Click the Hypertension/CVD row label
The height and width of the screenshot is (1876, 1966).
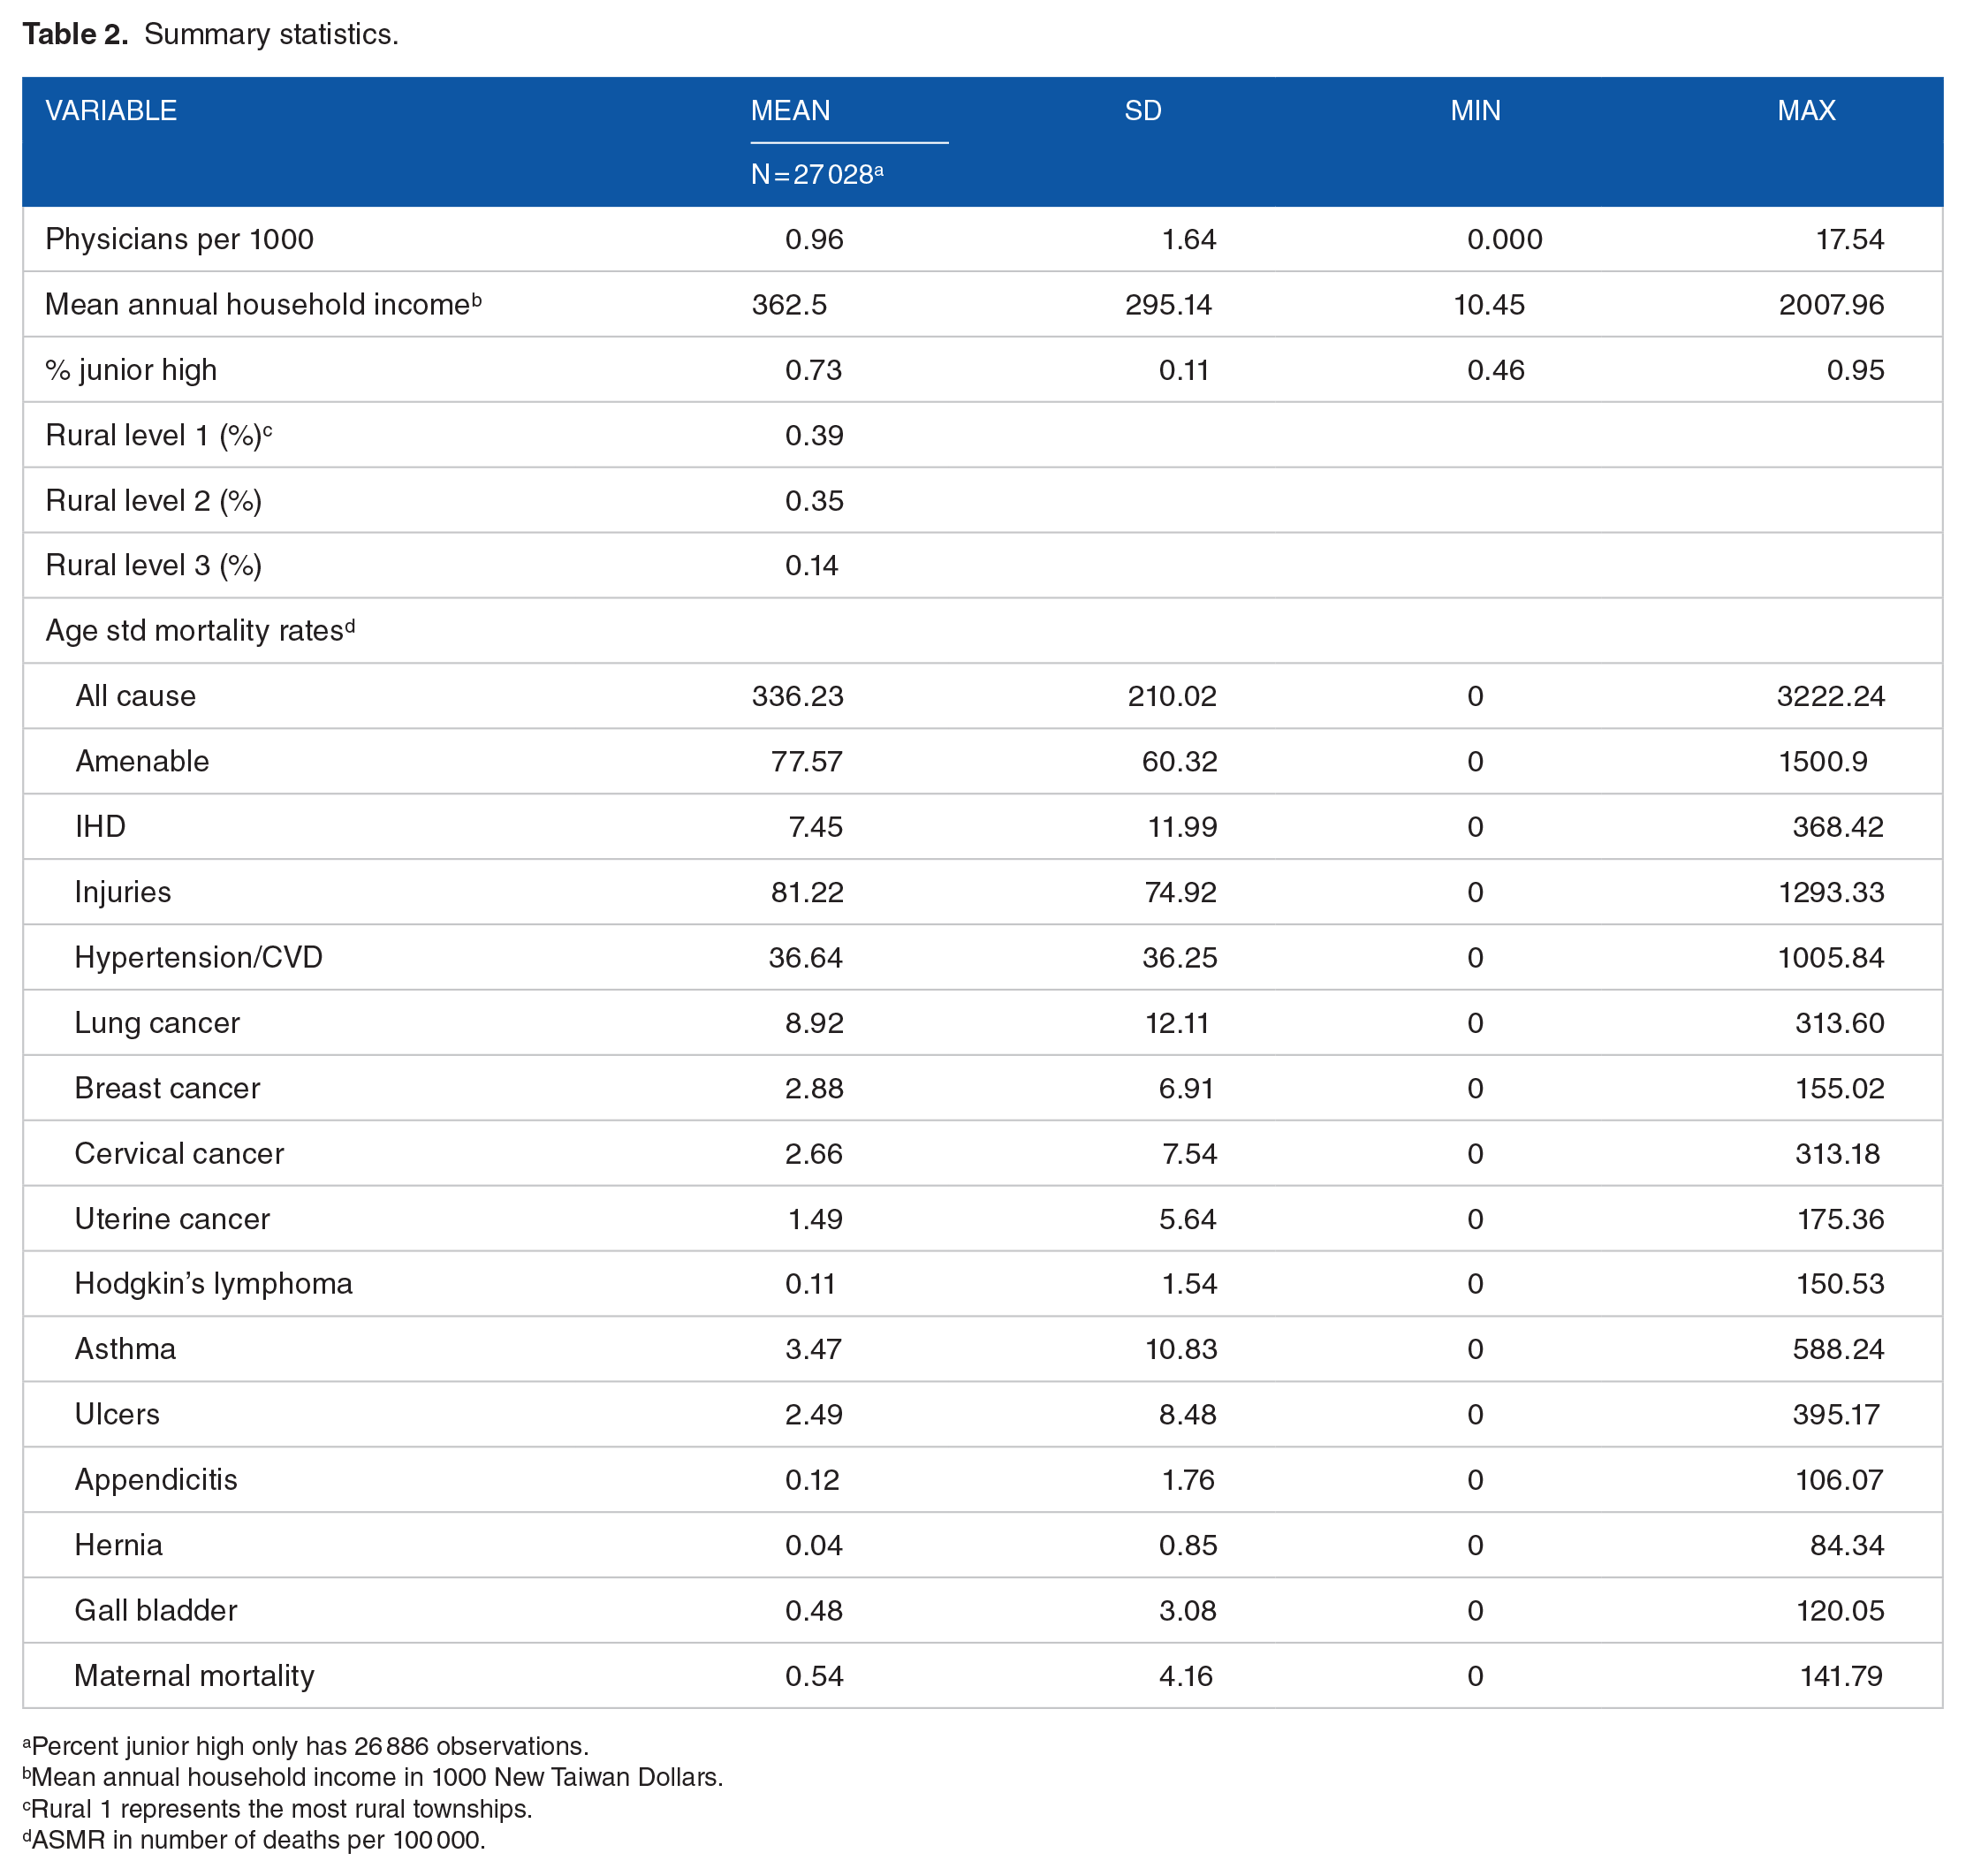(x=198, y=957)
